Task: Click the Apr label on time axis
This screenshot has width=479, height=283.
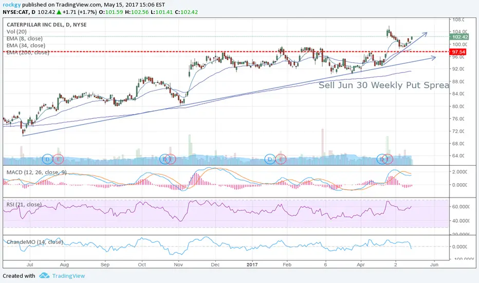Action: click(x=361, y=264)
